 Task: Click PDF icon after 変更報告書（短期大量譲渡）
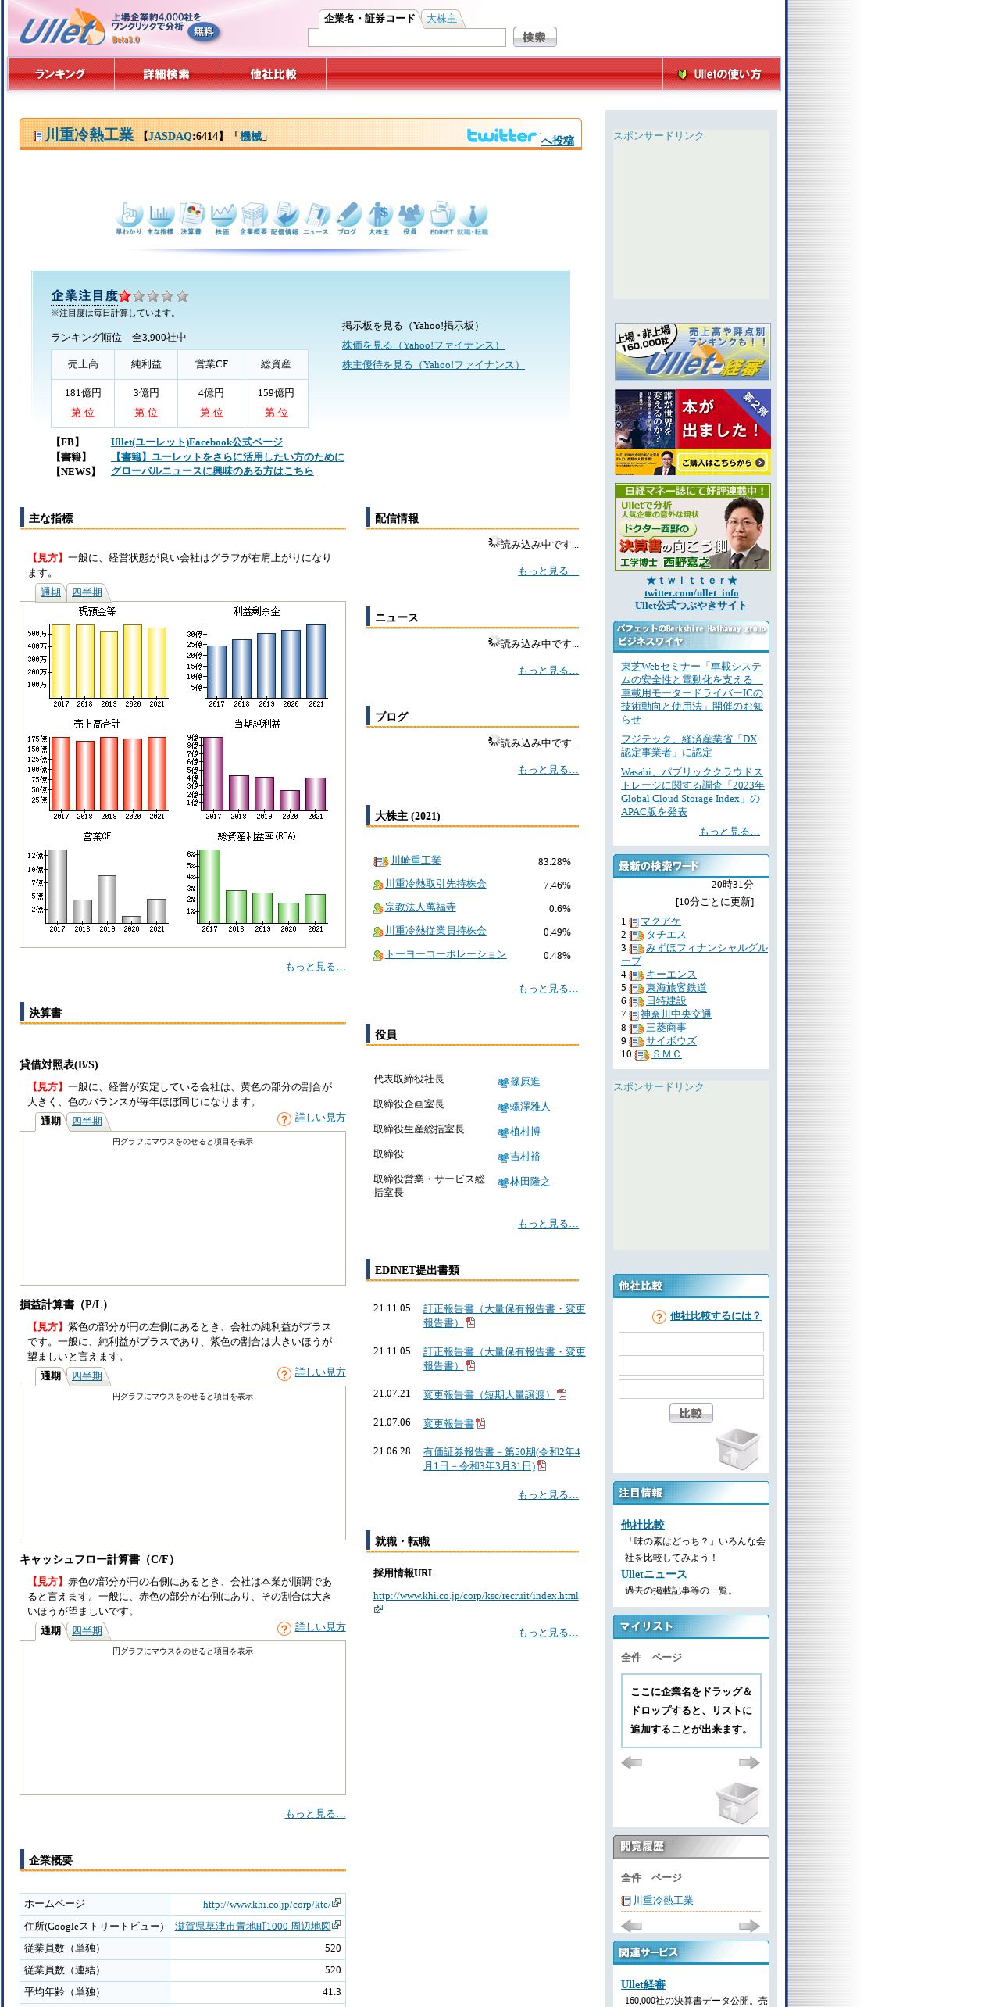coord(562,1394)
